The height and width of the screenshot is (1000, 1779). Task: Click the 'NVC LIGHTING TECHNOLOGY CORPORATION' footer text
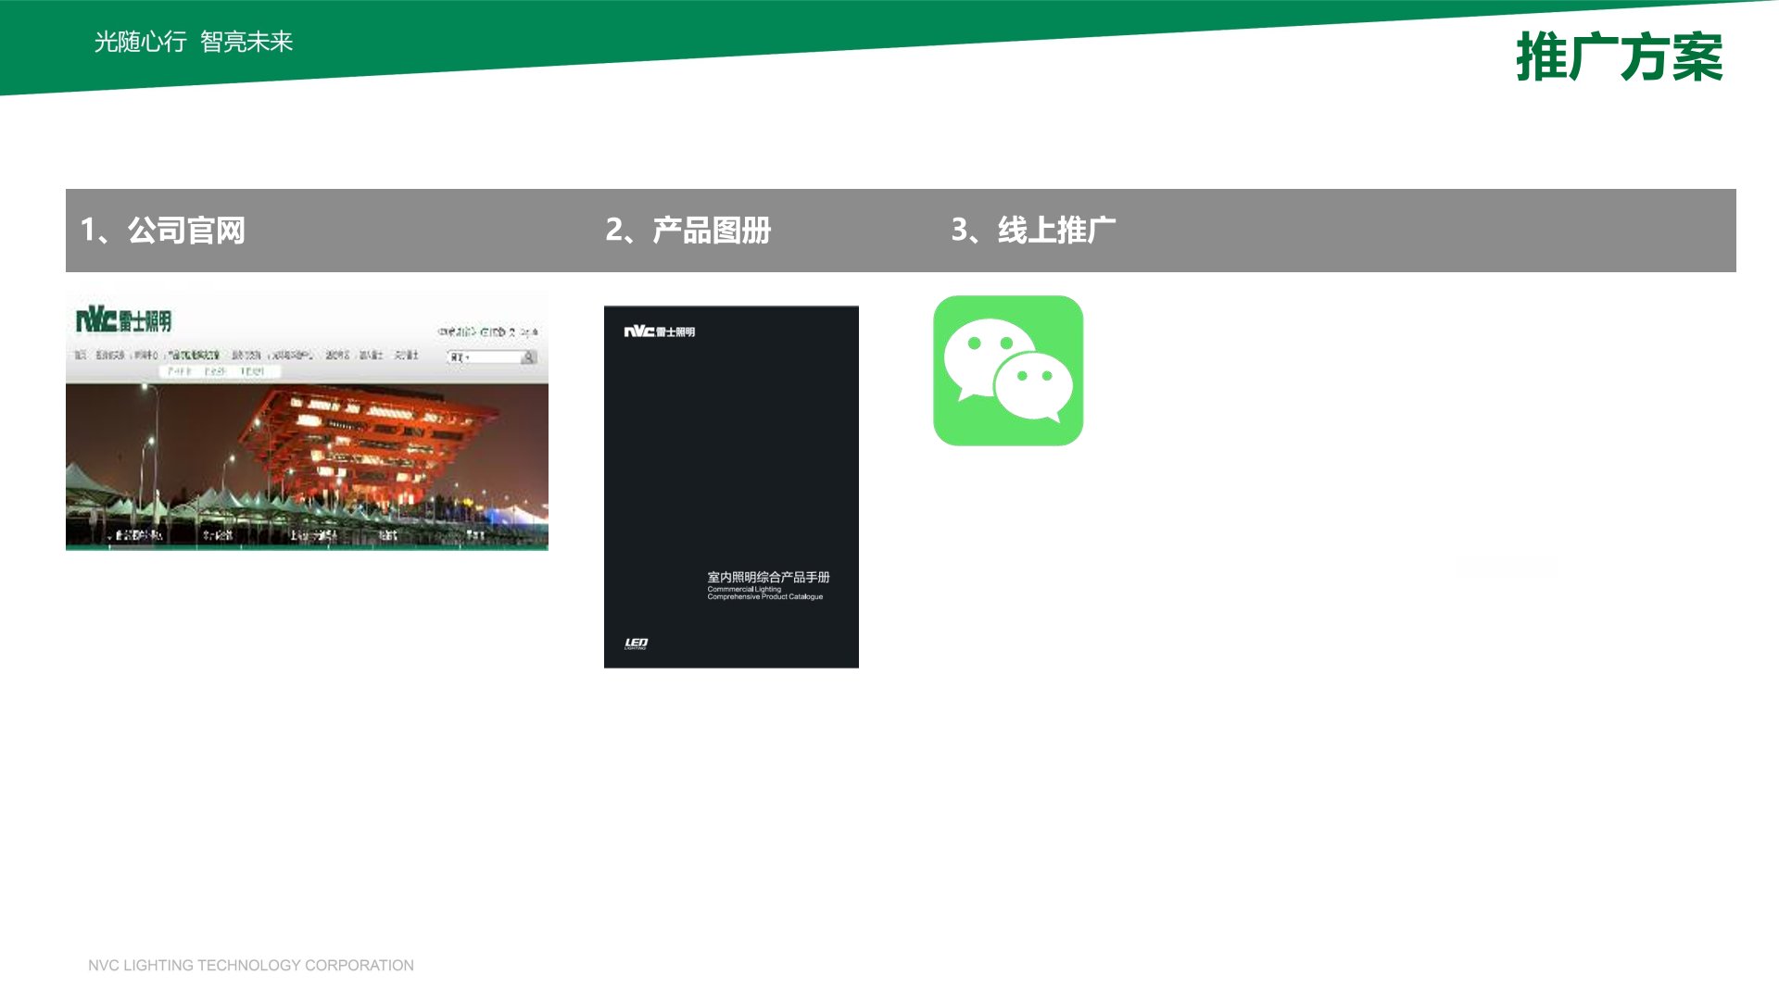click(x=251, y=965)
